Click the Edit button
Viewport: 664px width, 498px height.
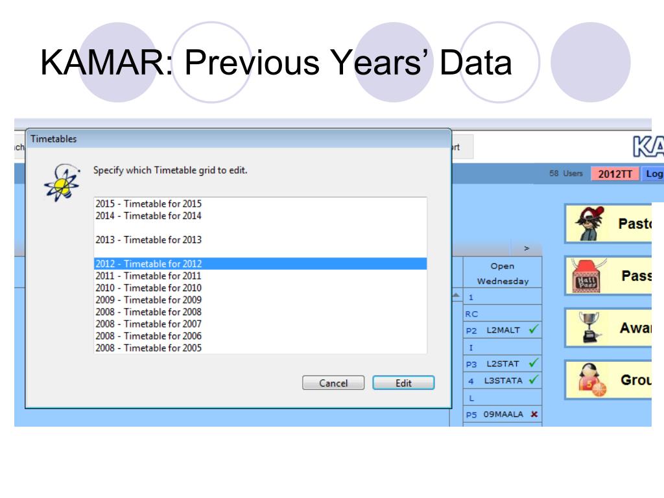tap(403, 383)
